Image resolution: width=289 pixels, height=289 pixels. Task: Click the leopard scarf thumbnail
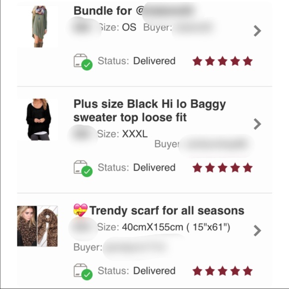tap(37, 226)
